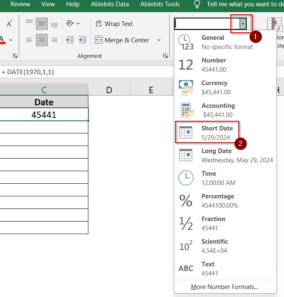The width and height of the screenshot is (284, 297).
Task: Click the Date header cell
Action: tap(44, 102)
